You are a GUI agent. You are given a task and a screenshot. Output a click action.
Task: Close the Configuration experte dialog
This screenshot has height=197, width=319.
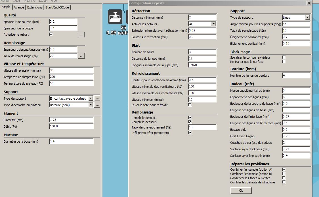[x=309, y=3]
